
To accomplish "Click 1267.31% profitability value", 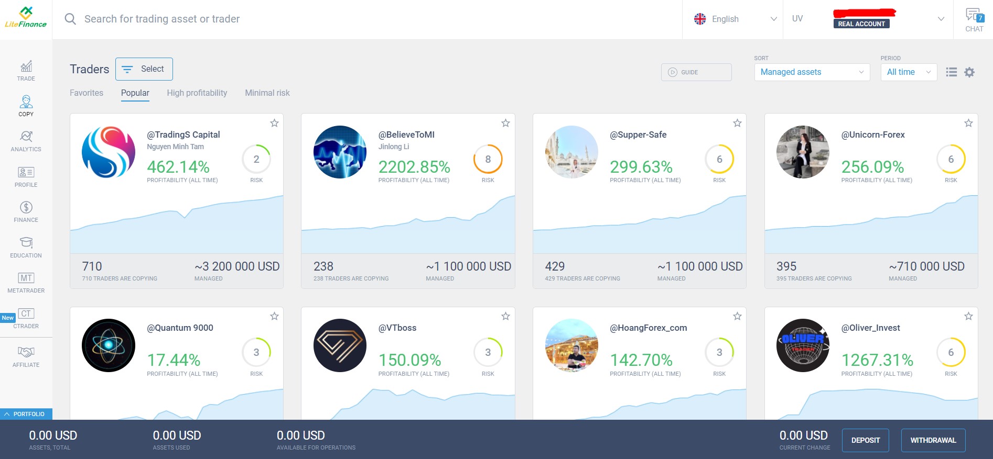I will pos(877,360).
